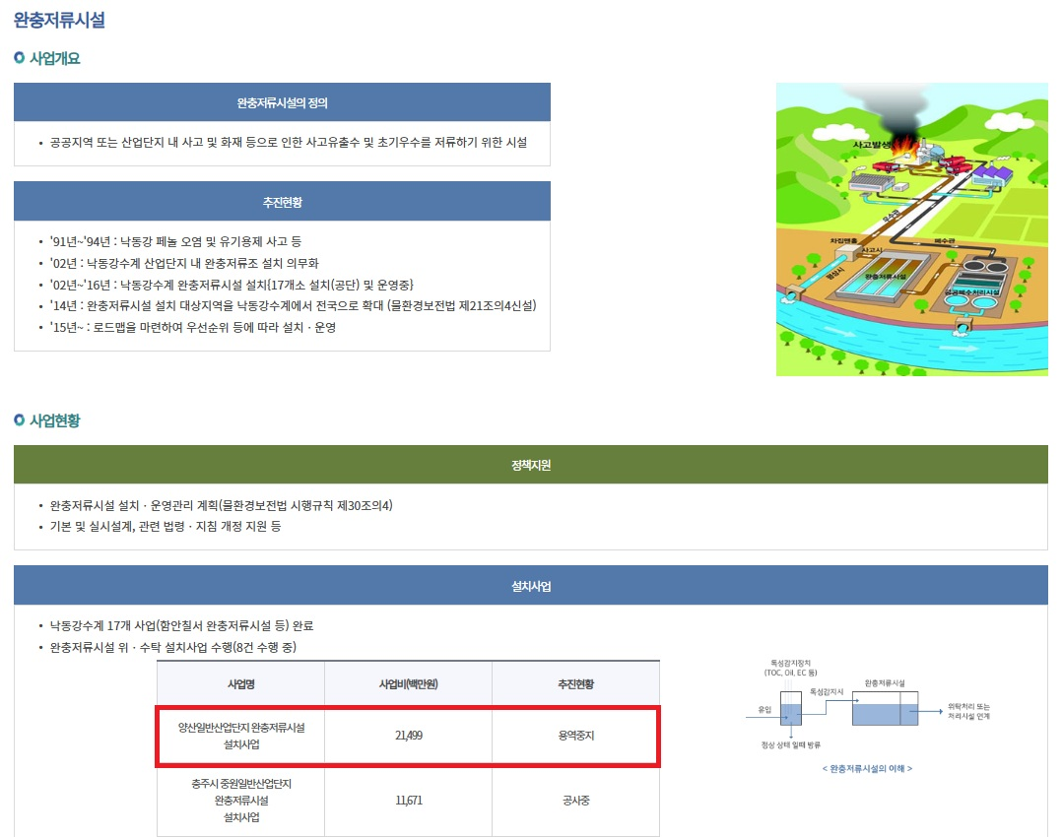
Task: Click the 설치사업 blue header bar
Action: (x=531, y=585)
